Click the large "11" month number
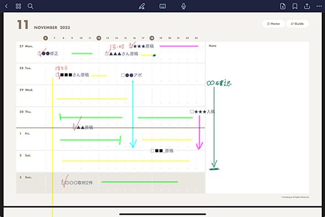This screenshot has width=325, height=217. tap(23, 24)
